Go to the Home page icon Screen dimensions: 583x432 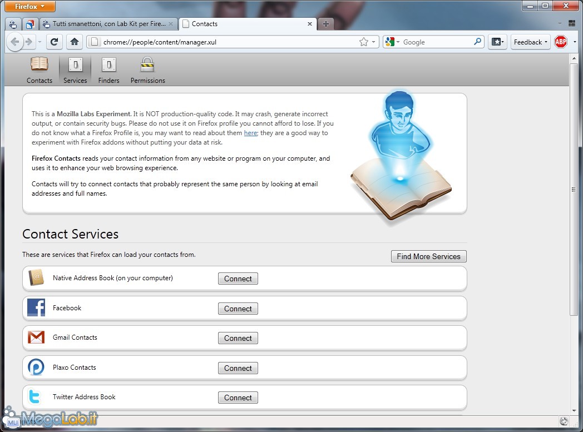(x=75, y=42)
